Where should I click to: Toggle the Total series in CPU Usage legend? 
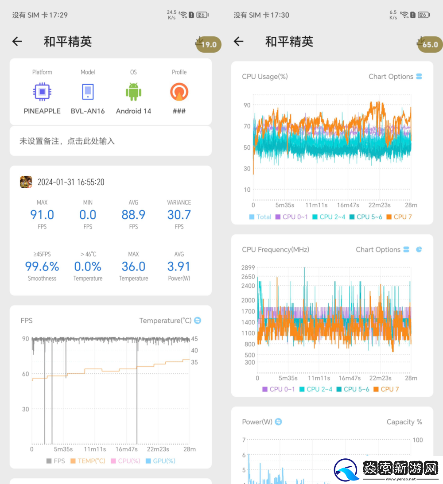260,217
